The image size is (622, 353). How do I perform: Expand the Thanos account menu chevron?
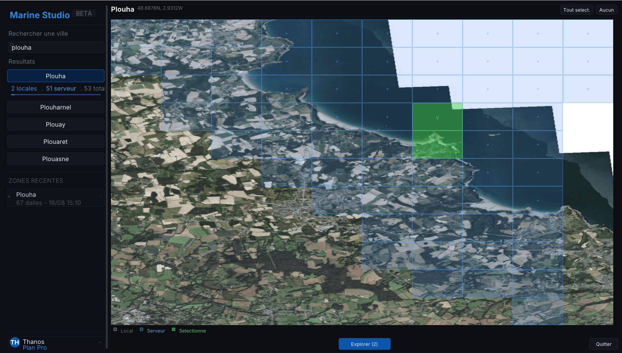(100, 342)
